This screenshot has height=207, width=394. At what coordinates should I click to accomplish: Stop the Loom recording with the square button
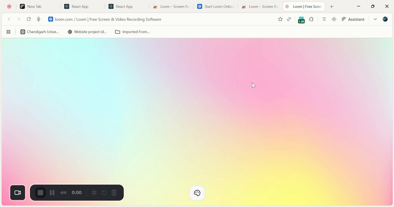point(41,193)
